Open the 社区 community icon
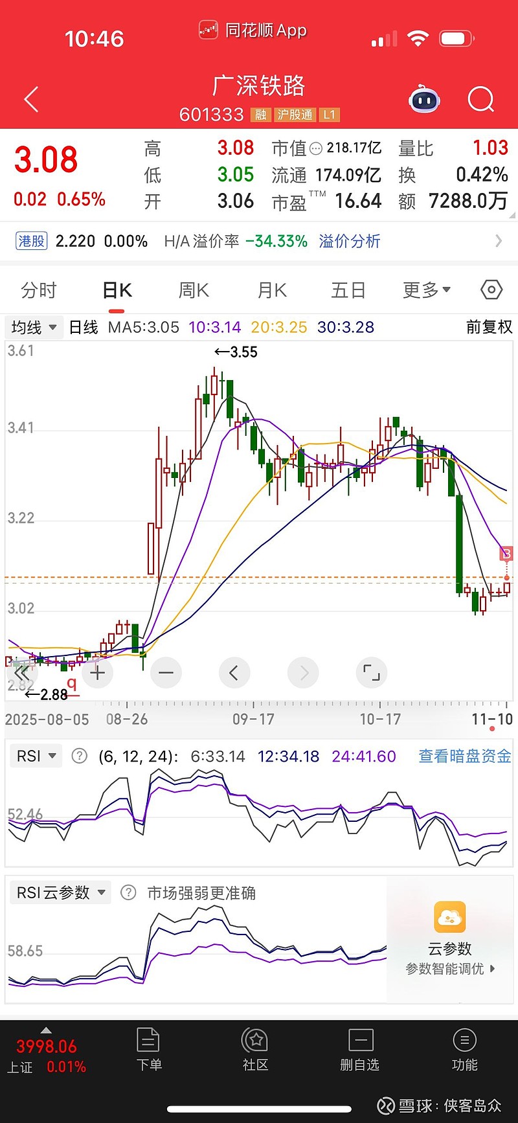The height and width of the screenshot is (1123, 518). [255, 1049]
